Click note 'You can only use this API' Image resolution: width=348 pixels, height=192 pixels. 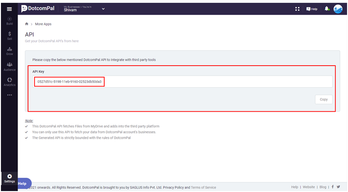pos(94,132)
